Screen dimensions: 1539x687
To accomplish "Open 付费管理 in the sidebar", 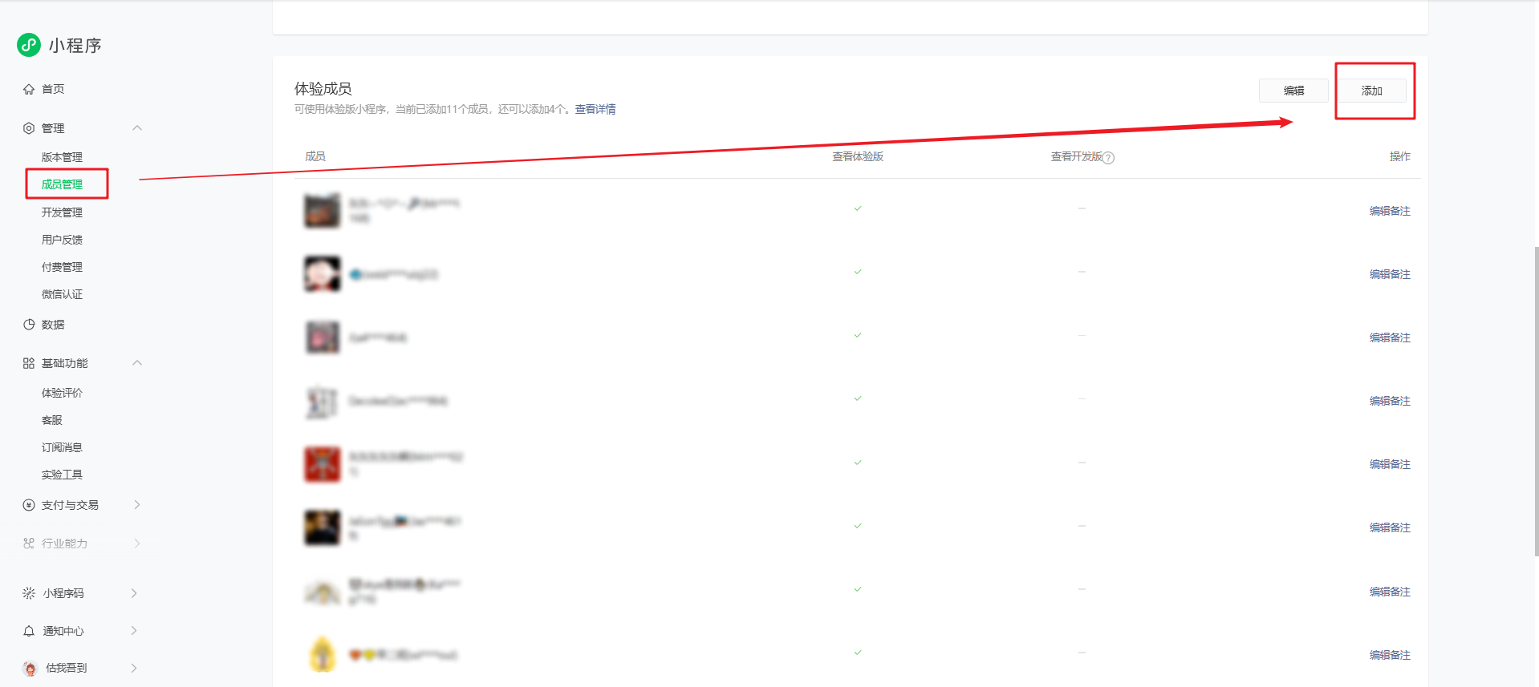I will coord(62,267).
